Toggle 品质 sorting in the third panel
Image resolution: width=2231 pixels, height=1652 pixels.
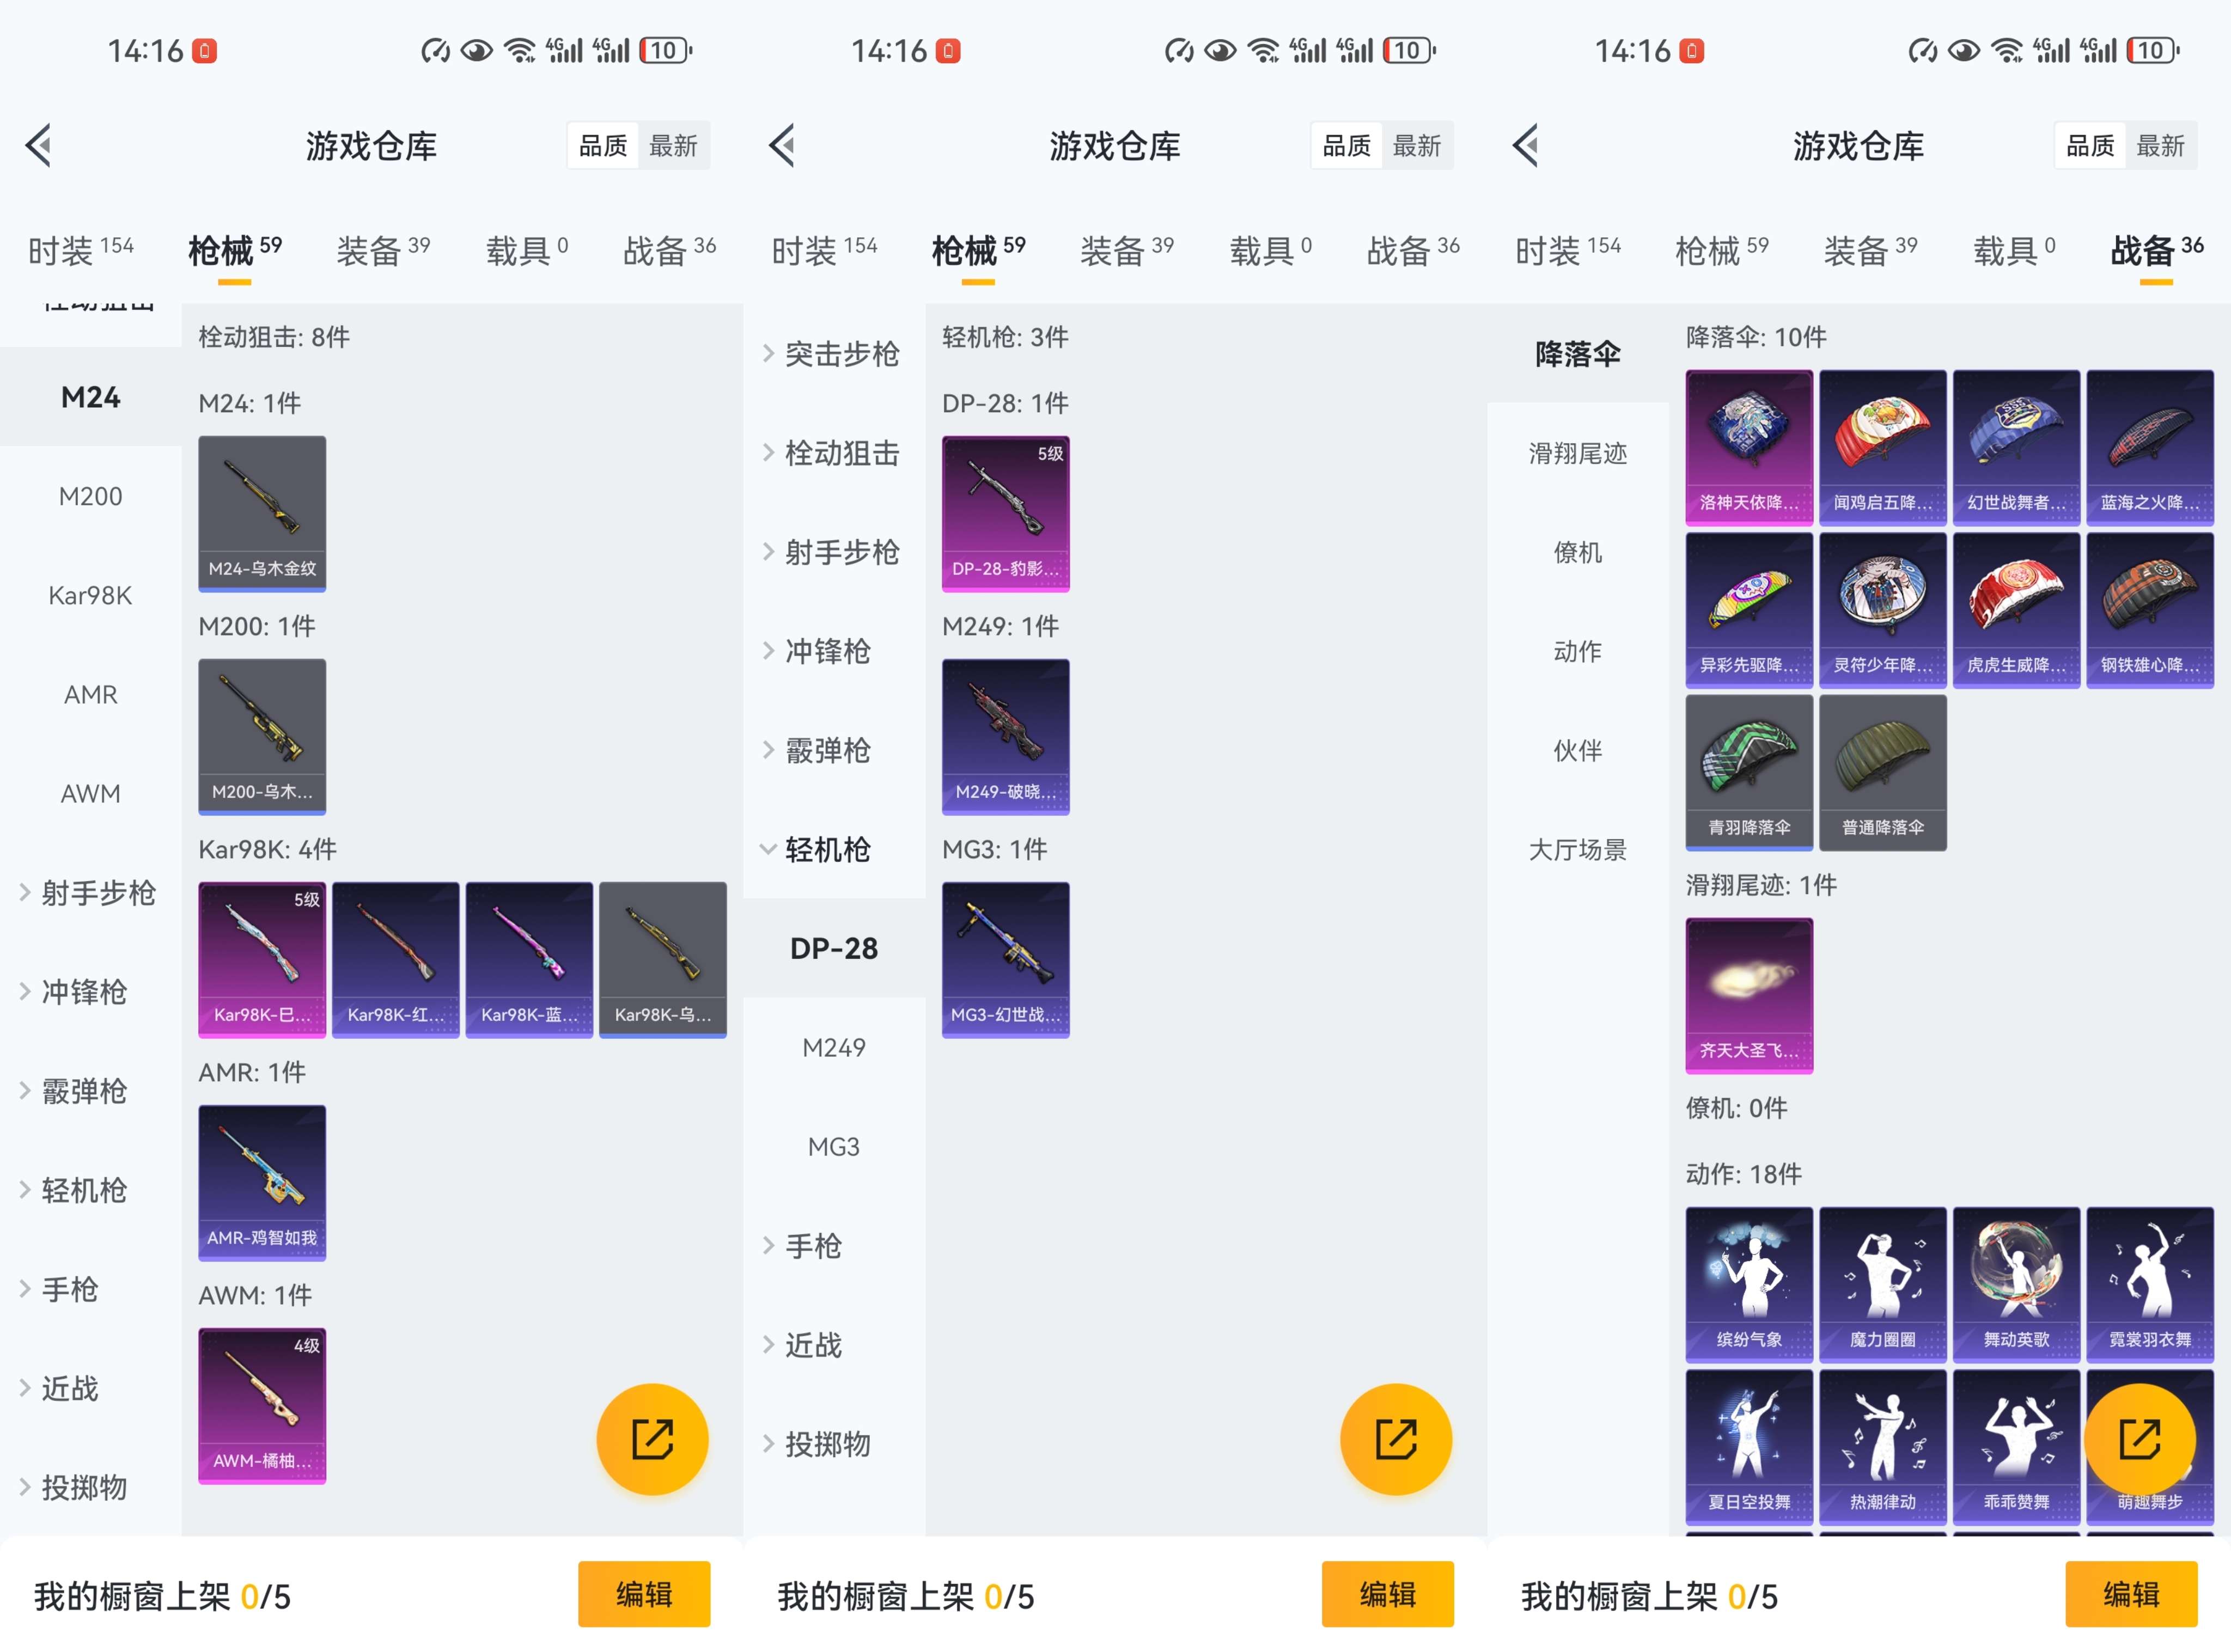point(2089,145)
